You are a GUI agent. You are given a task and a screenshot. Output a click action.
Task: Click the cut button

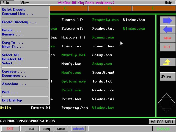click(31, 129)
